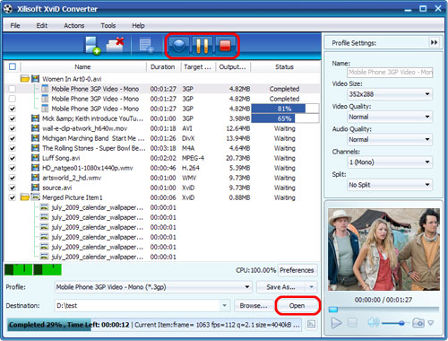Uncheck the artsworld_2_hd.wmv checkbox

13,178
